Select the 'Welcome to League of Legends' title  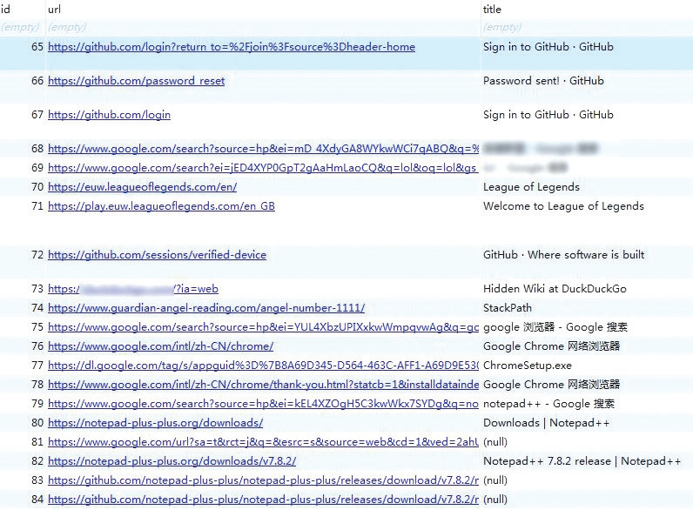pyautogui.click(x=563, y=206)
